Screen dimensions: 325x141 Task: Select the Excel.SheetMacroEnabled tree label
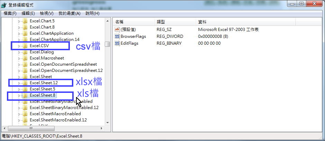point(55,114)
